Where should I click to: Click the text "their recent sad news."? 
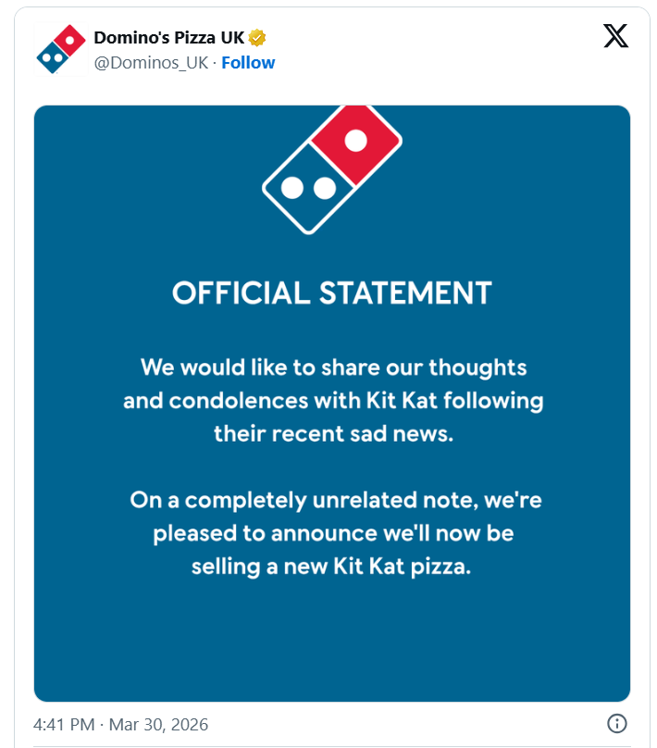tap(333, 433)
